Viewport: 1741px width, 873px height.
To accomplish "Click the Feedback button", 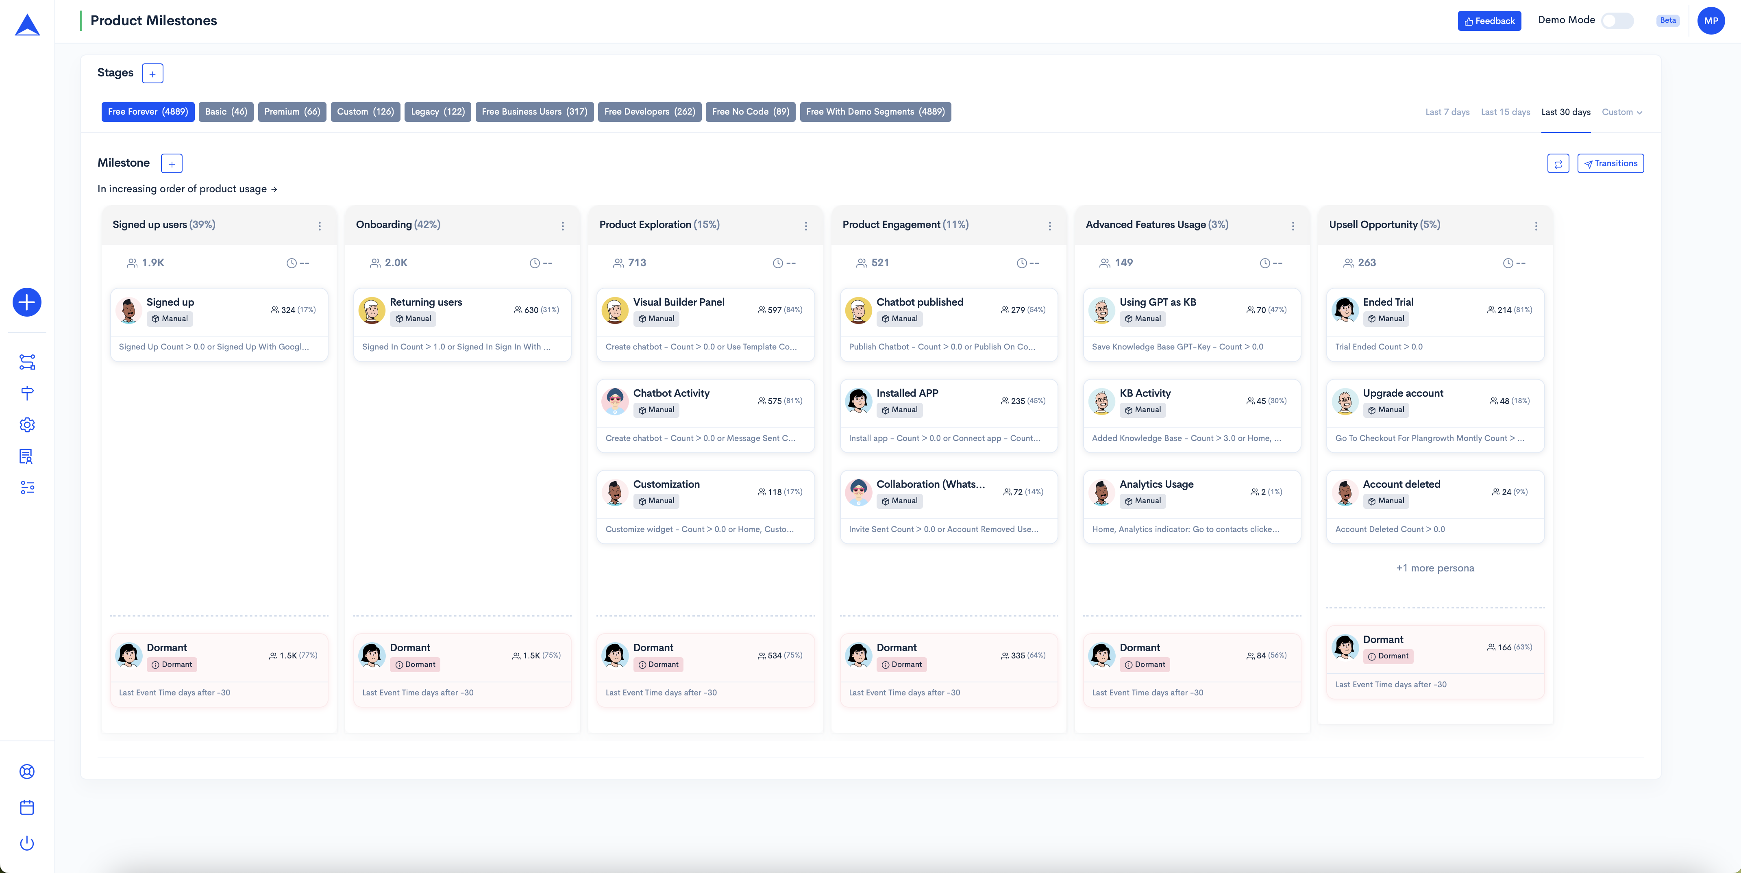I will click(x=1489, y=21).
